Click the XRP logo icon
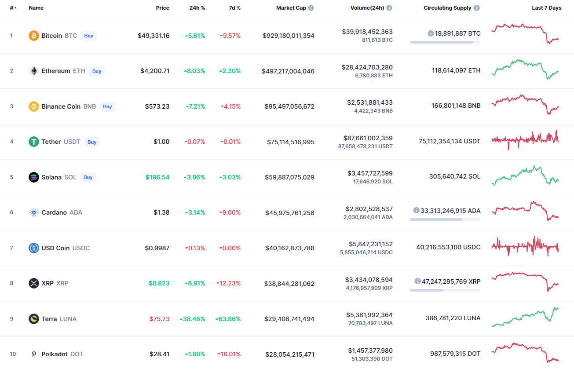 point(34,283)
